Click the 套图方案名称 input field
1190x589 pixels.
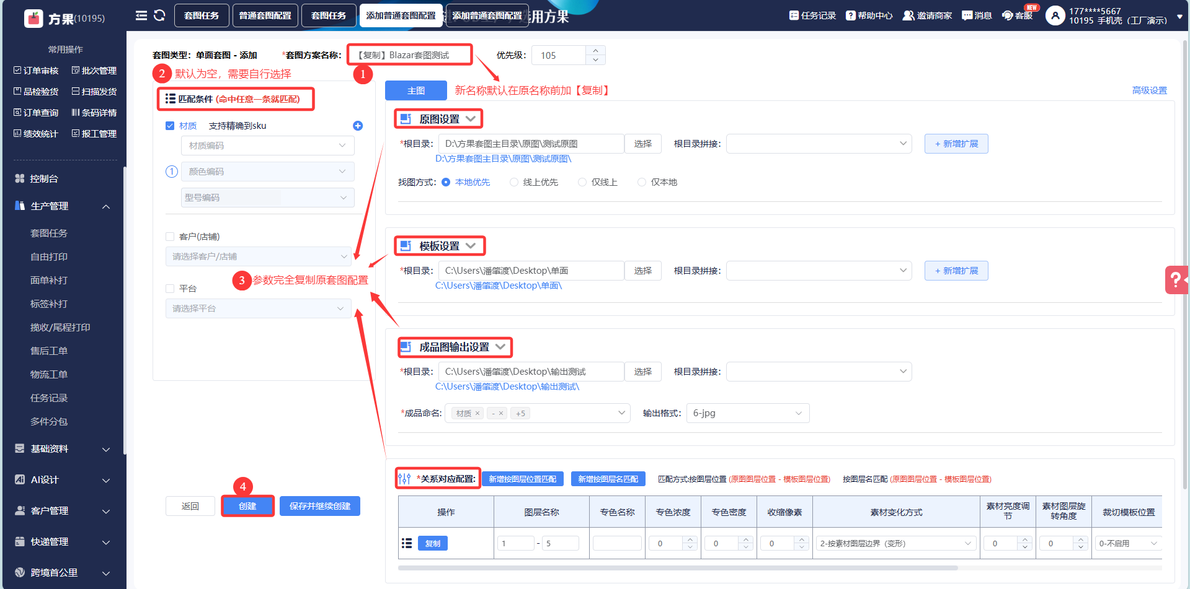tap(409, 55)
